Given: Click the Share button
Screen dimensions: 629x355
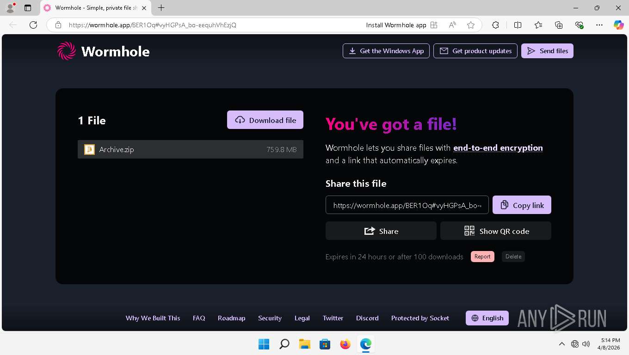Looking at the screenshot, I should 381,231.
